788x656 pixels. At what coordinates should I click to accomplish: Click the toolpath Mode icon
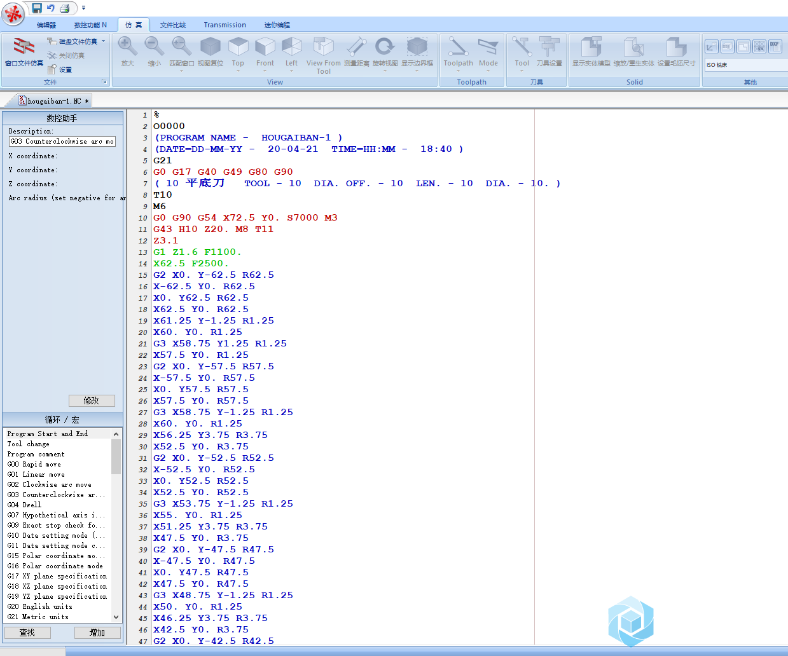click(x=488, y=48)
